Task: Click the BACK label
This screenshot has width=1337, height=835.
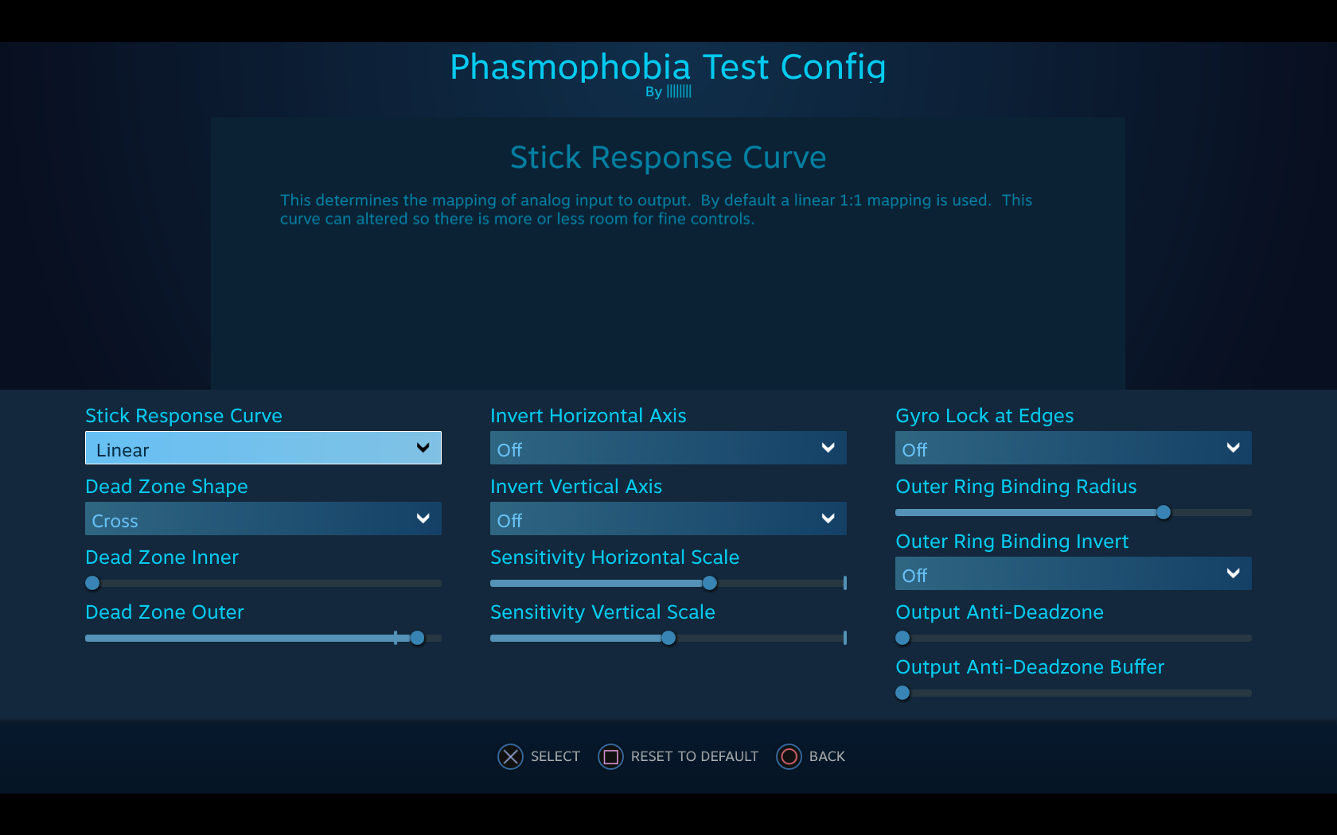Action: [x=827, y=756]
